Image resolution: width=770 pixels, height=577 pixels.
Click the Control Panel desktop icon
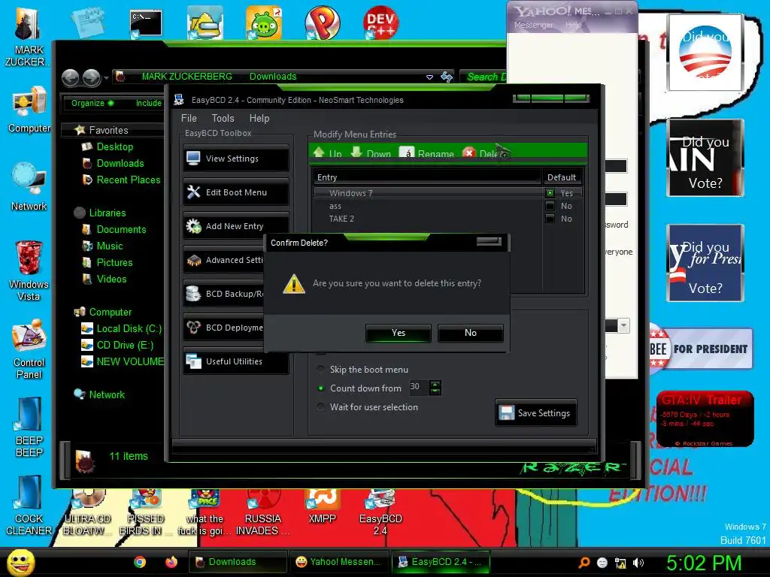pyautogui.click(x=29, y=349)
